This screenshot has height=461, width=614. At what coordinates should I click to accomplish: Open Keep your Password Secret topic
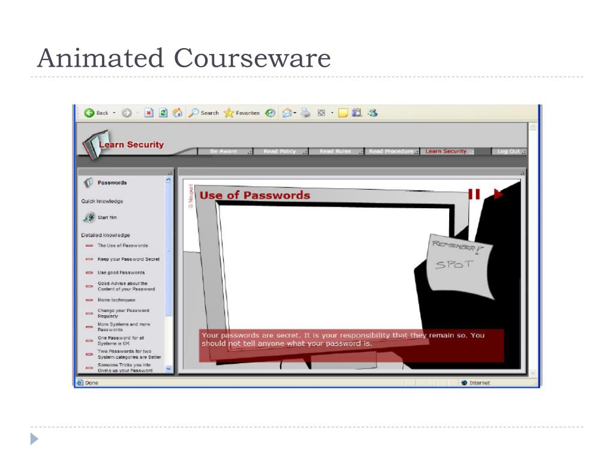[x=128, y=259]
